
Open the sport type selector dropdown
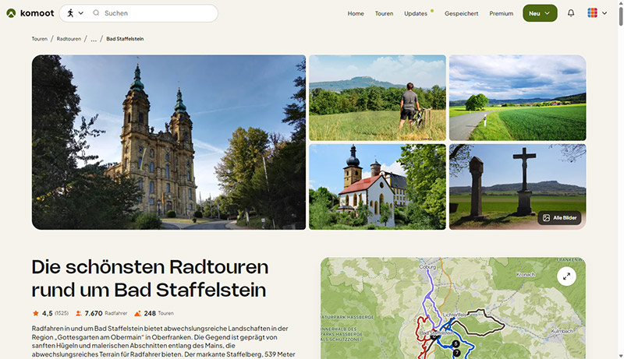(x=74, y=13)
